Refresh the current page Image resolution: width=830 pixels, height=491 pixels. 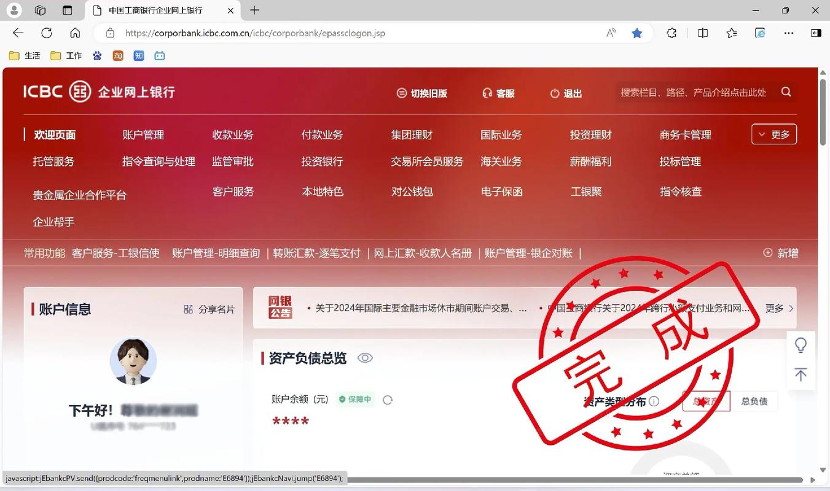[x=47, y=33]
